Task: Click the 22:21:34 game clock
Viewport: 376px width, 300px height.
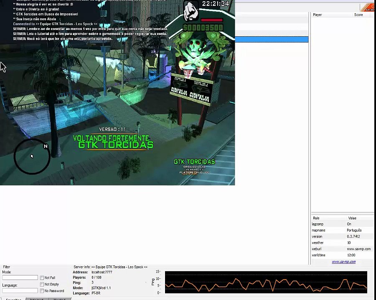Action: [x=216, y=4]
